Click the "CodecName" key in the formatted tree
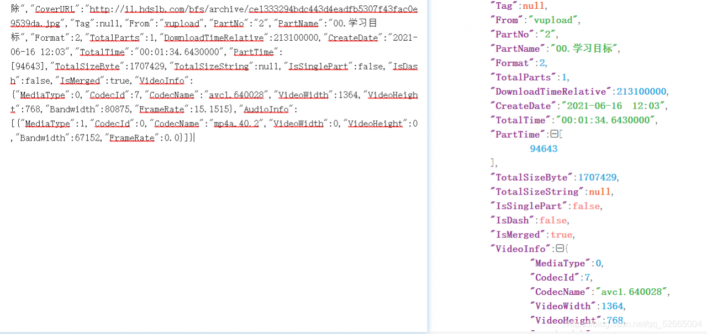Viewport: 707px width, 334px height. [560, 292]
